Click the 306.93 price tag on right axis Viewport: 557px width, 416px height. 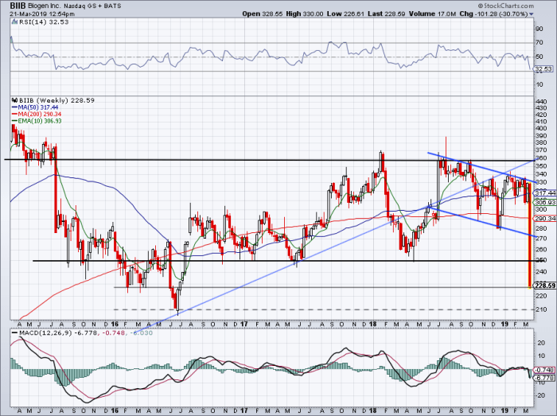tap(545, 202)
